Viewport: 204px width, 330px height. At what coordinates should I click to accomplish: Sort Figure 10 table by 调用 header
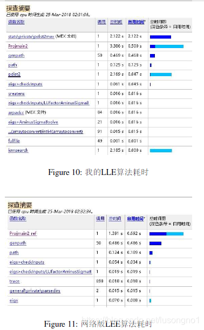coord(101,22)
